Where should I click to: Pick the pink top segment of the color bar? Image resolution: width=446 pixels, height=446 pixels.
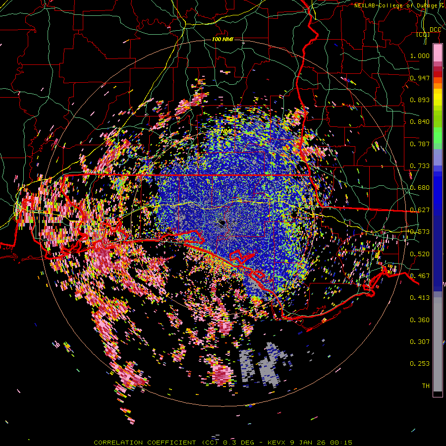coord(438,53)
